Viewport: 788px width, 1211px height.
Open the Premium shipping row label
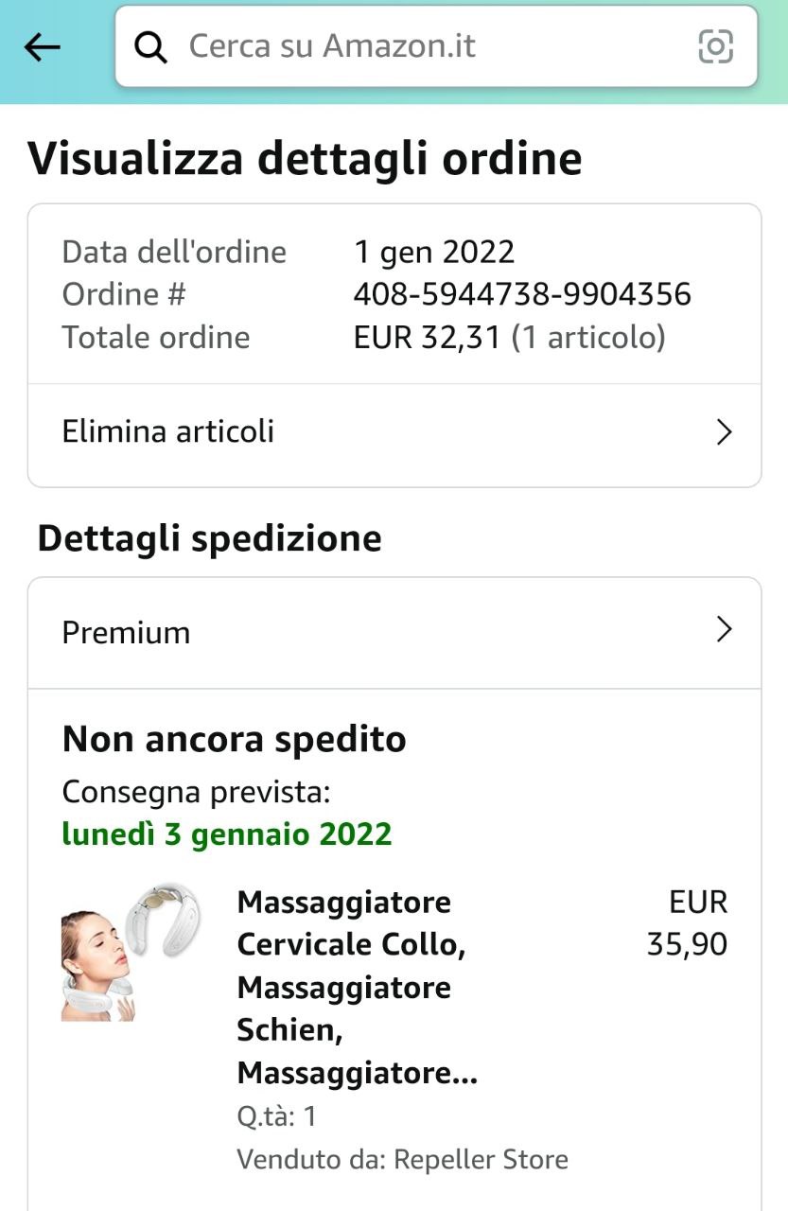(126, 632)
